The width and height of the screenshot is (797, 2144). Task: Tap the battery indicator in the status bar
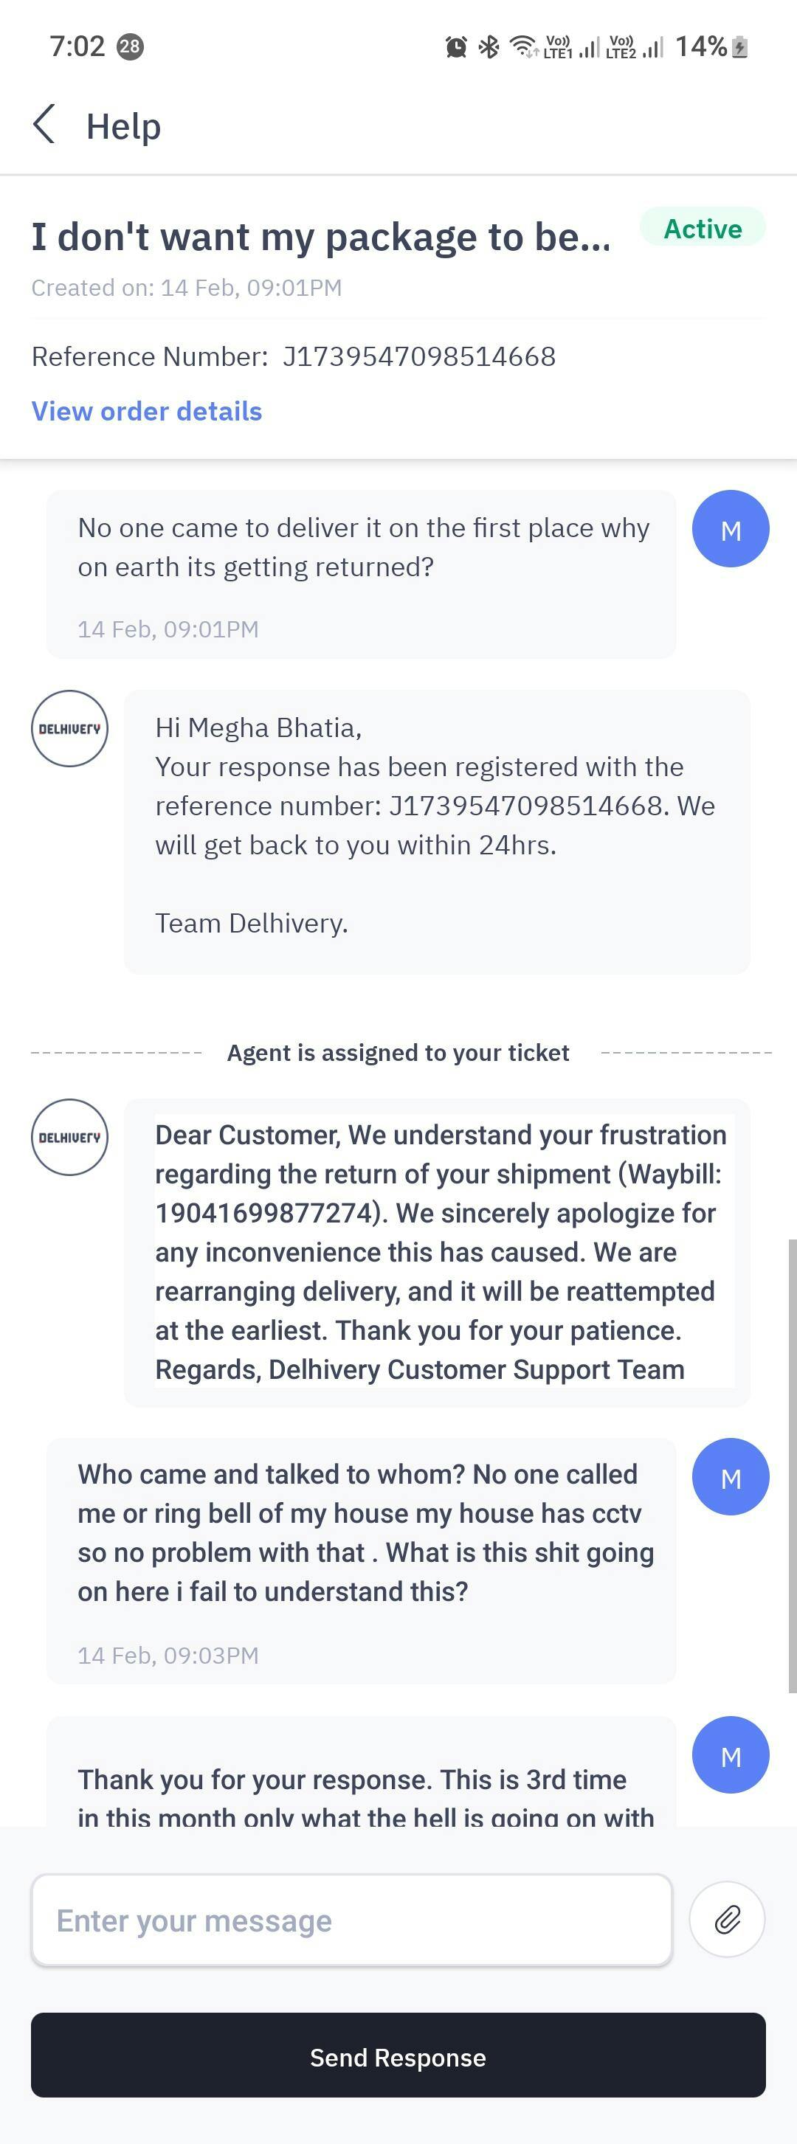739,47
